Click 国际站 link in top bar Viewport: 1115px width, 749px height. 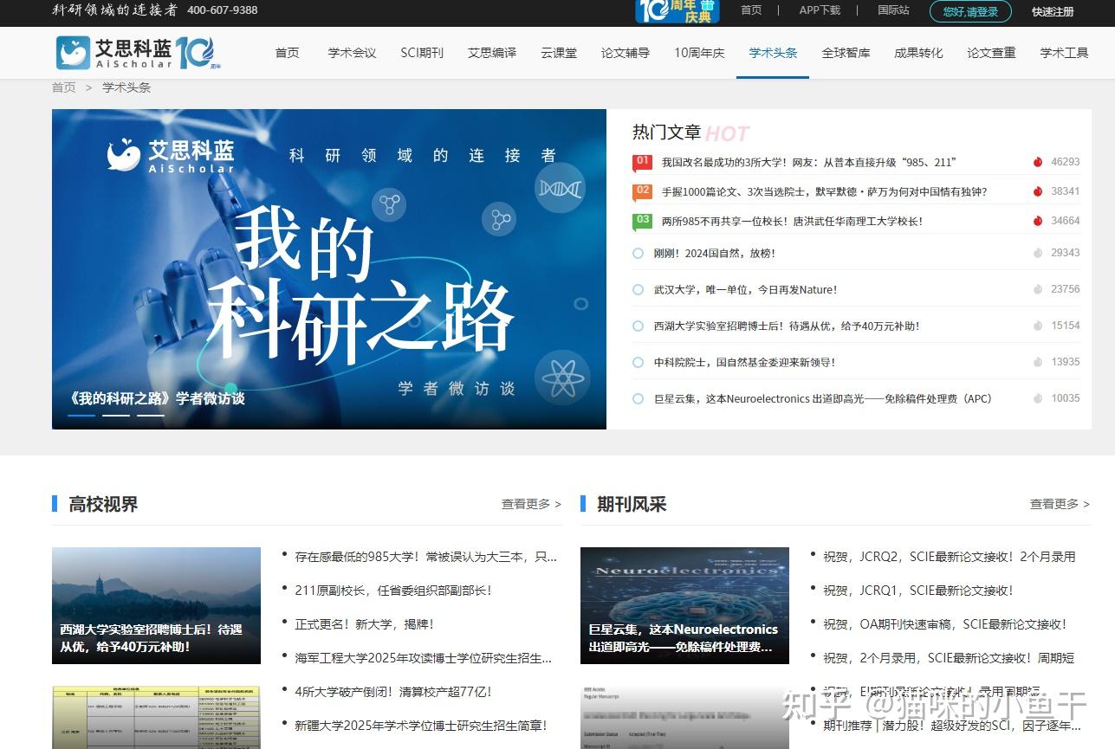(x=893, y=10)
